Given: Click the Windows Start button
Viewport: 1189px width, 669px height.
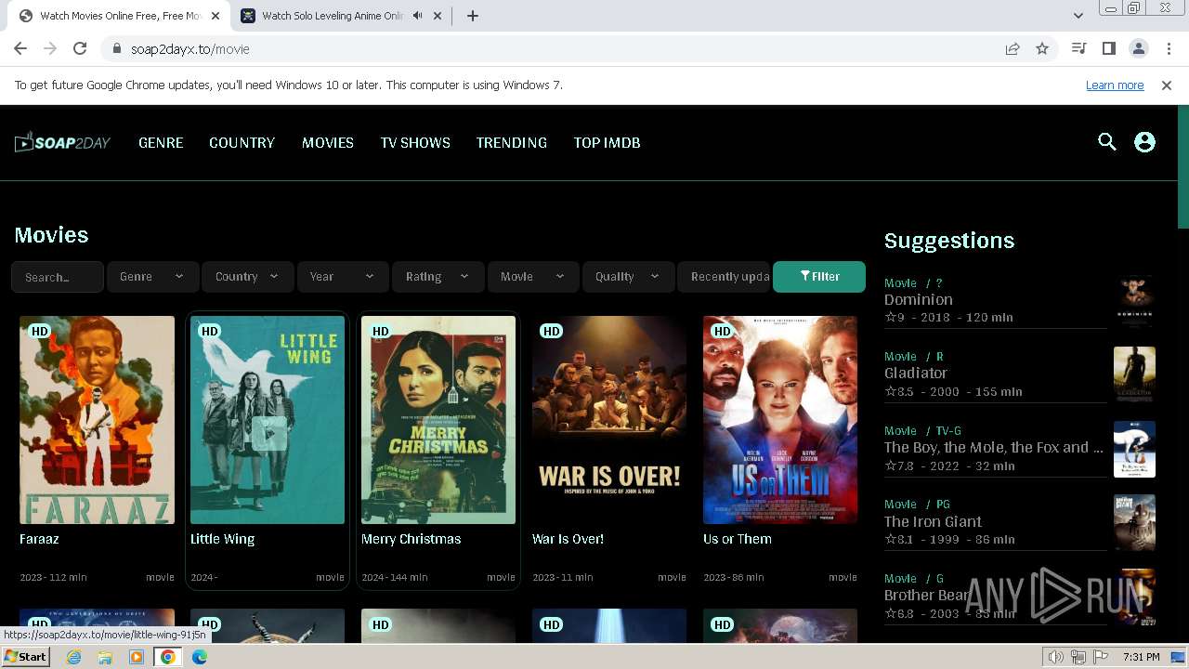Looking at the screenshot, I should coord(26,657).
